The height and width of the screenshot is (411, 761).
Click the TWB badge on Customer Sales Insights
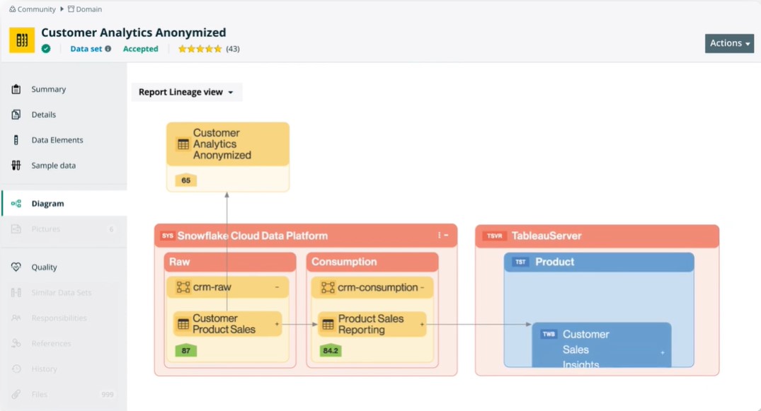pyautogui.click(x=549, y=335)
